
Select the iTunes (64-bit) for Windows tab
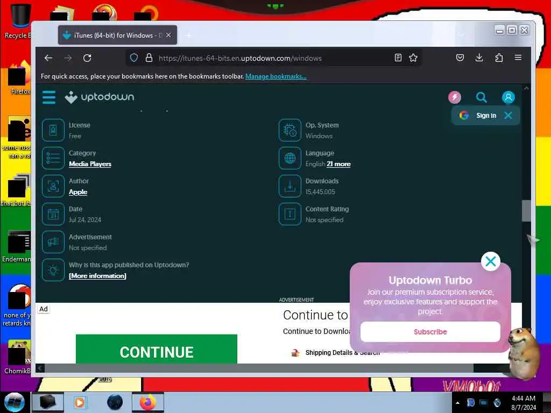117,35
